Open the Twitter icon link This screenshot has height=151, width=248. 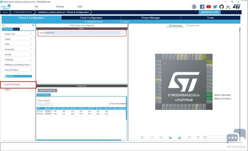tap(215, 7)
